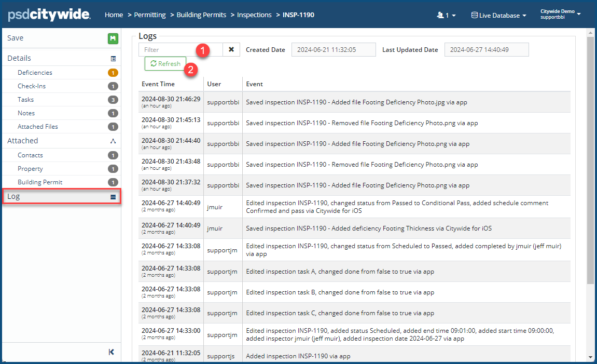
Task: Select Attached Files in sidebar
Action: [38, 127]
